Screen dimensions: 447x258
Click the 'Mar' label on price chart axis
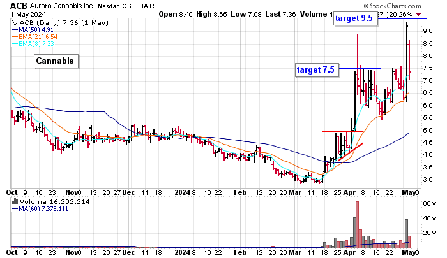click(x=295, y=192)
